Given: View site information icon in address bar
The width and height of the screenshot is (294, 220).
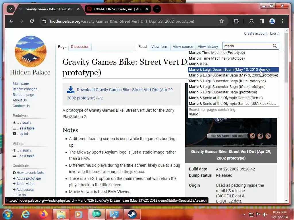Looking at the screenshot, I should (x=44, y=21).
